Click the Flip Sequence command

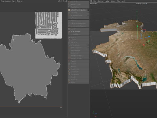click(78, 74)
